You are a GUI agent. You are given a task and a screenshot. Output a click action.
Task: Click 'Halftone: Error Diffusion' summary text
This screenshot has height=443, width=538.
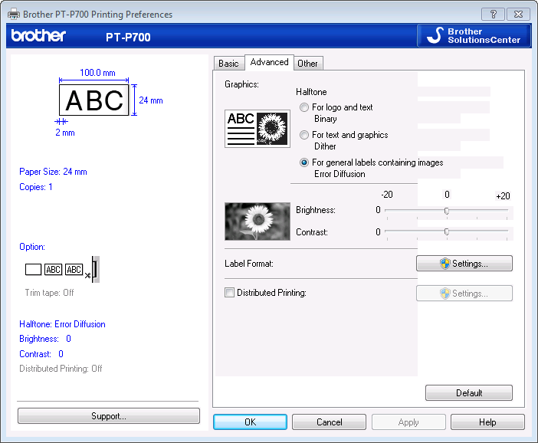(62, 324)
